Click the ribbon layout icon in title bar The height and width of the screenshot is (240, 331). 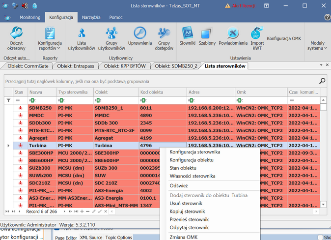point(266,6)
